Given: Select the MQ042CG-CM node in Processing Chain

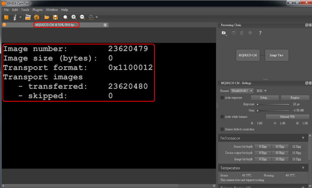Looking at the screenshot, I should coord(248,55).
